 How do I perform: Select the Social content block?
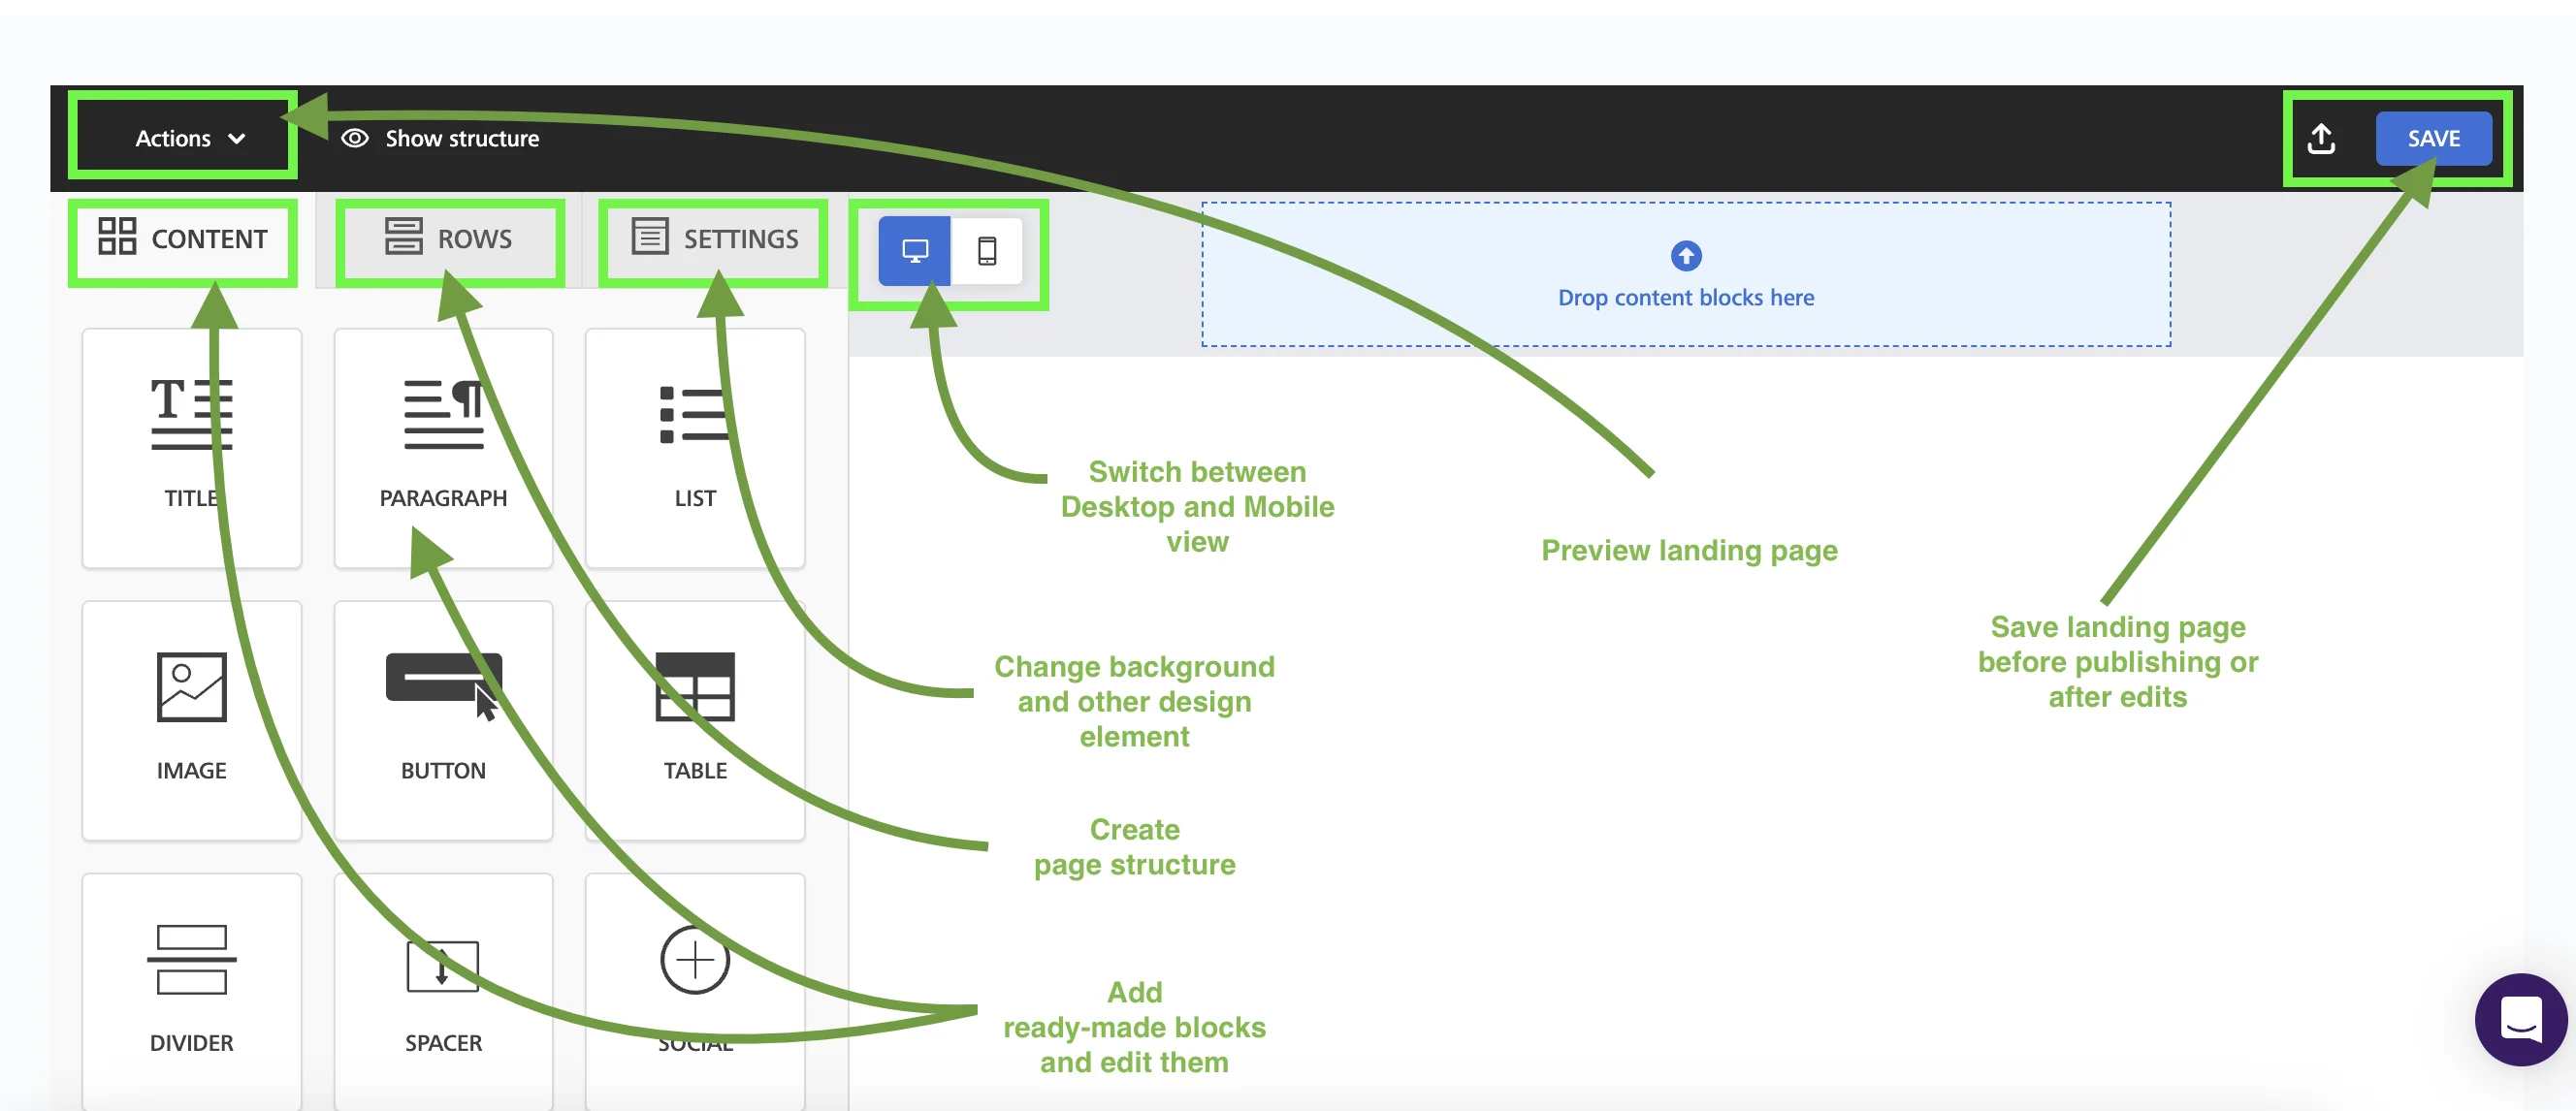point(695,992)
